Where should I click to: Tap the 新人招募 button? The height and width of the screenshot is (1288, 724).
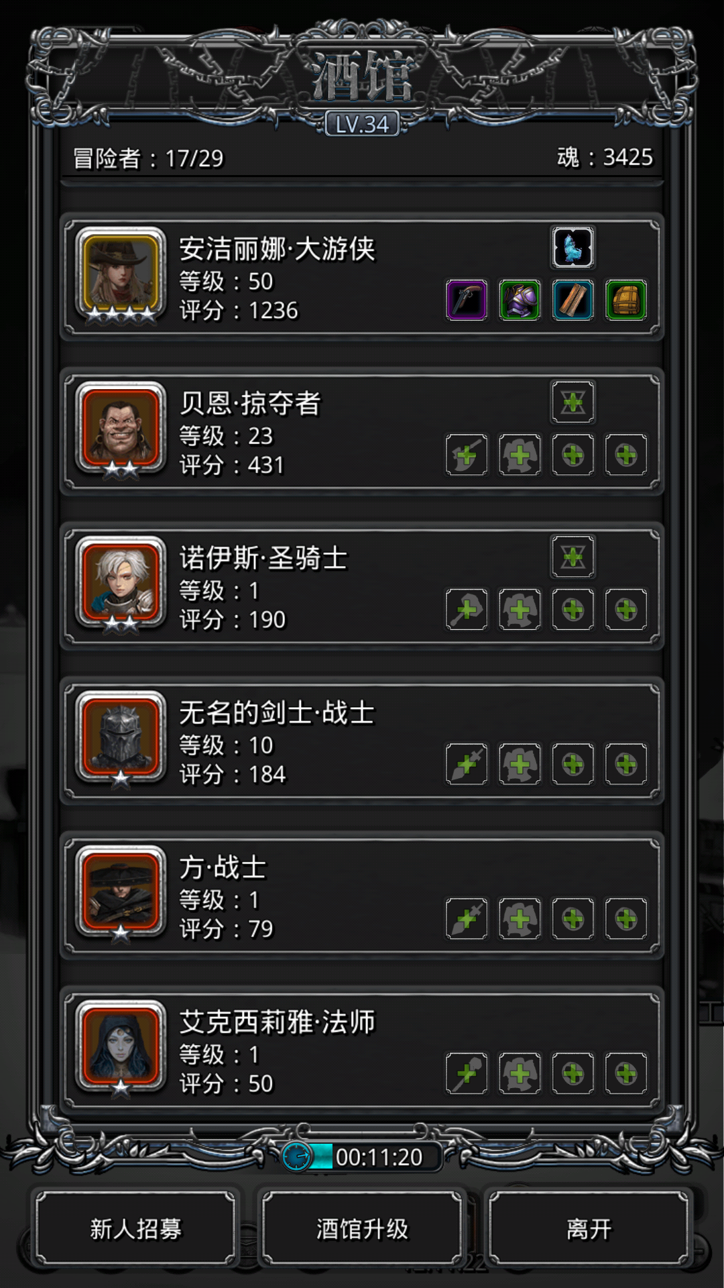(136, 1229)
